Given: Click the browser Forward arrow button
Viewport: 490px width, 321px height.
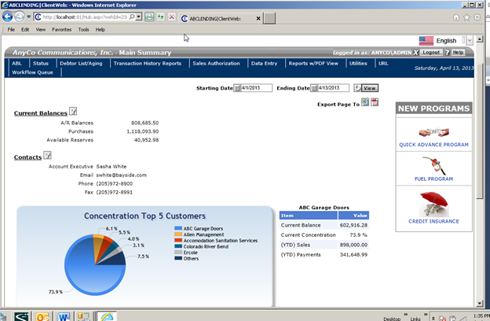Looking at the screenshot, I should point(20,17).
